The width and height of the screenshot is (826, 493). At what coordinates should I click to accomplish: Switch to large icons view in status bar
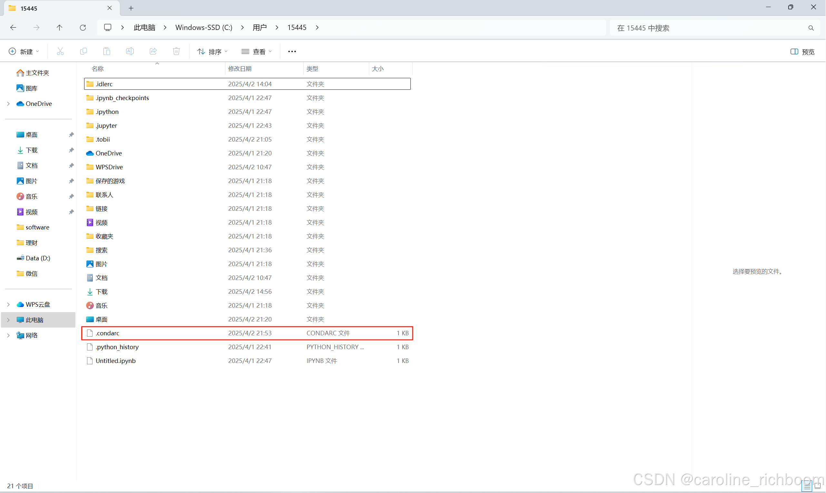pos(817,486)
